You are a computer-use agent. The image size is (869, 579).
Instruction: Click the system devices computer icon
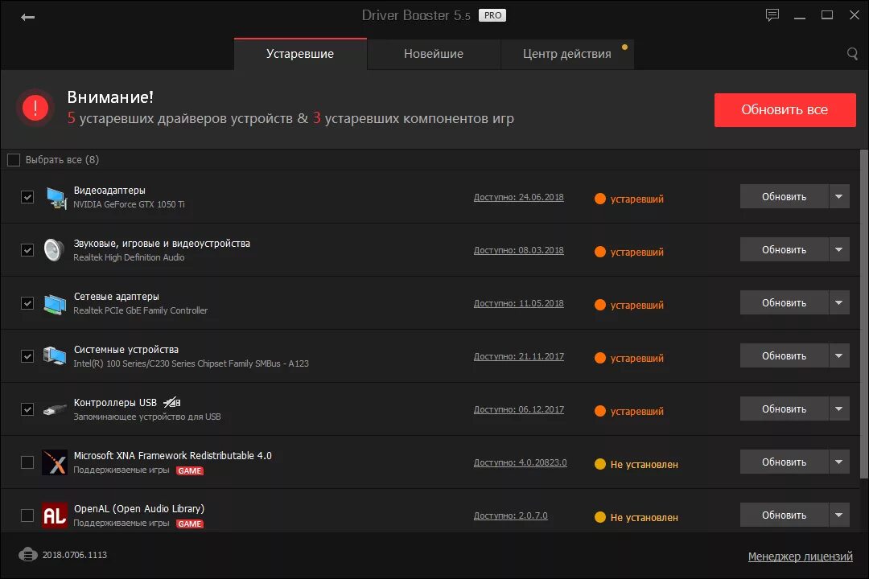pyautogui.click(x=55, y=356)
